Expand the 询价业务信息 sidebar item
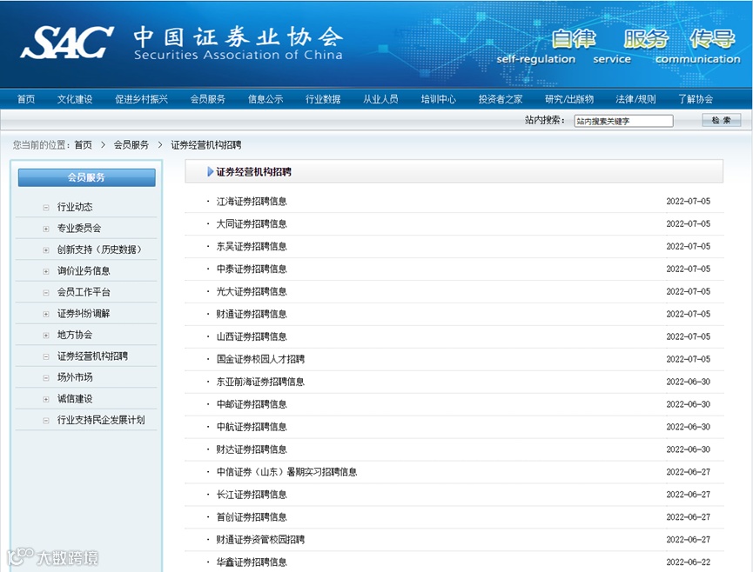 [46, 271]
